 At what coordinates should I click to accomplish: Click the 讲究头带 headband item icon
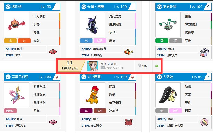204,52
